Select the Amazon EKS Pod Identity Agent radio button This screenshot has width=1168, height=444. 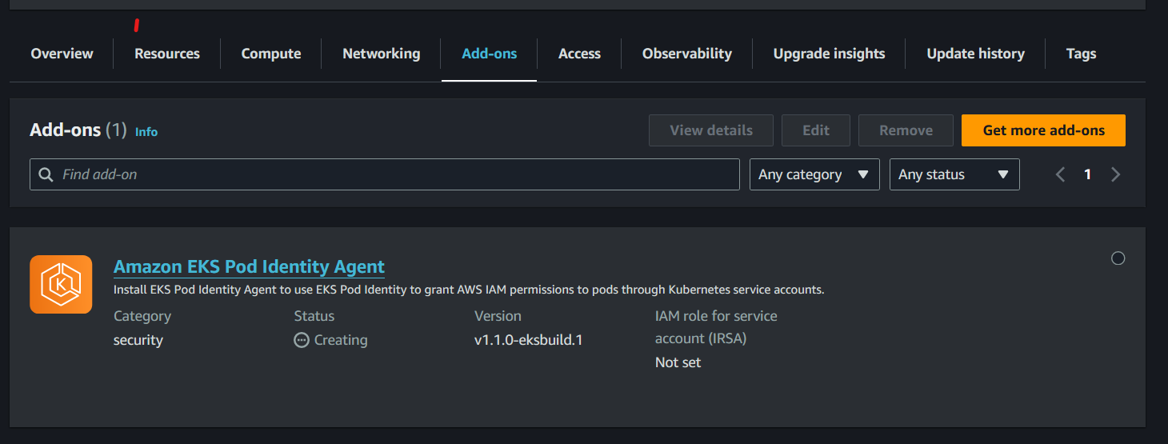pyautogui.click(x=1118, y=258)
